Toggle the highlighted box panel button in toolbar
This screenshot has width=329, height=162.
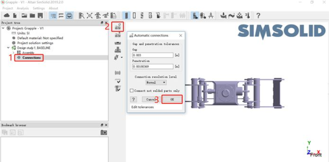(69, 15)
